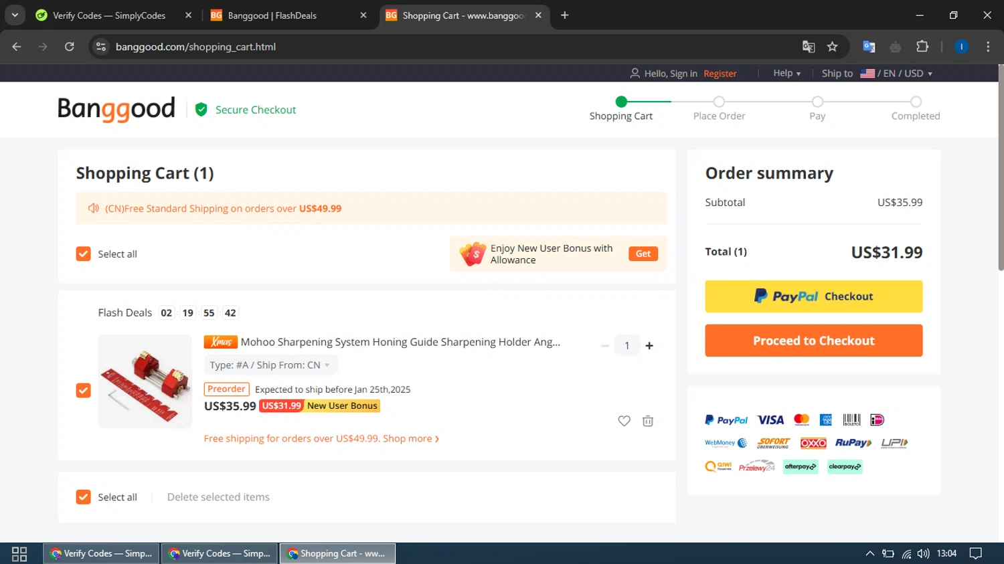Increase quantity with the plus button

[x=649, y=346]
